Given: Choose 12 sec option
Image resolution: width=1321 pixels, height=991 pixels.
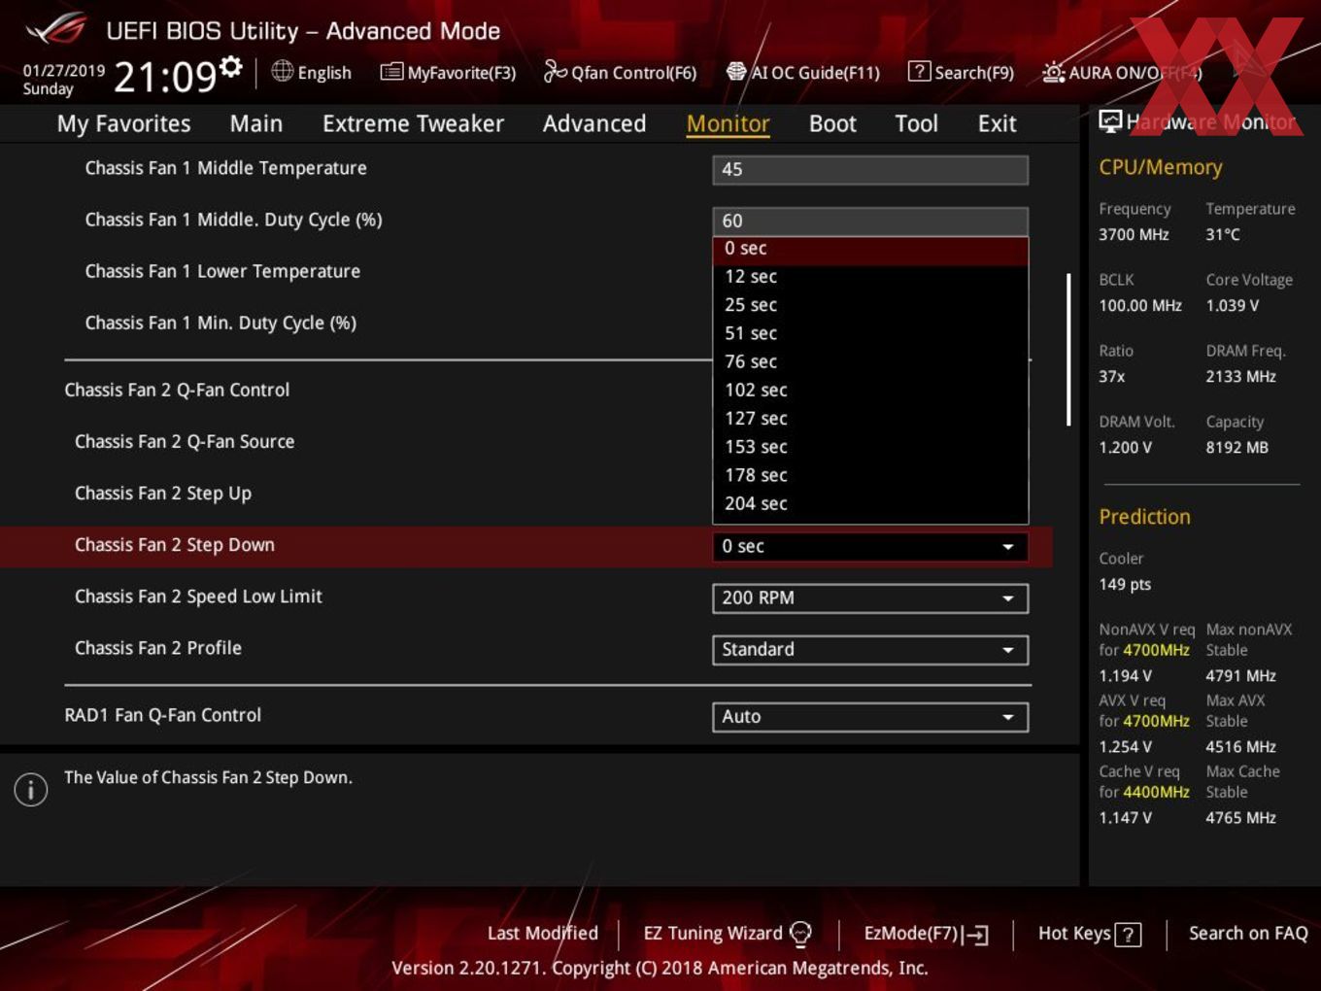Looking at the screenshot, I should click(870, 277).
